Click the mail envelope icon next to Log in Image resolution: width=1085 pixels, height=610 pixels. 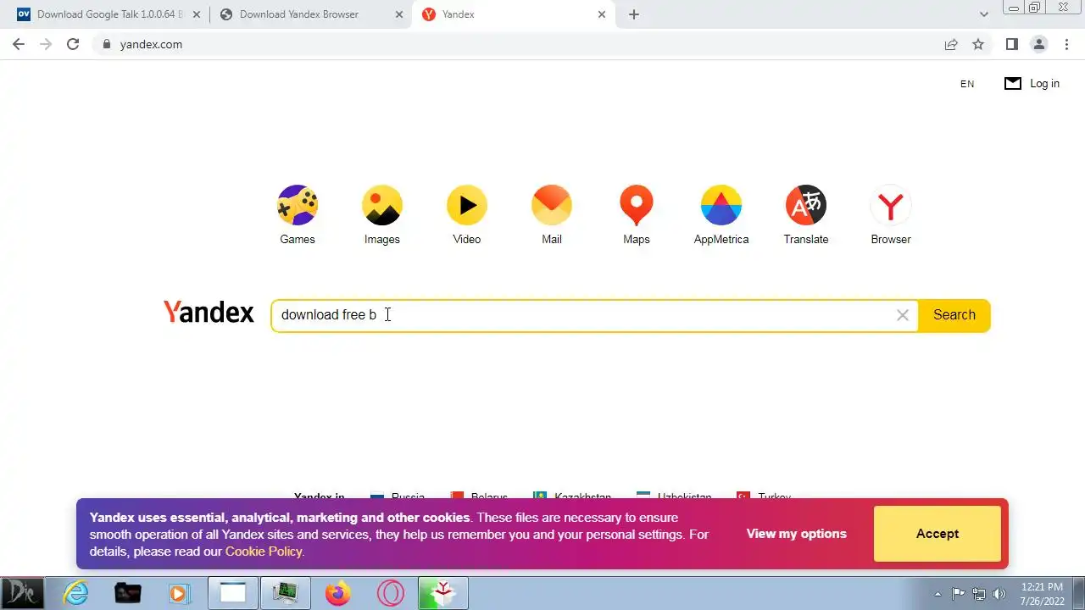pos(1013,83)
